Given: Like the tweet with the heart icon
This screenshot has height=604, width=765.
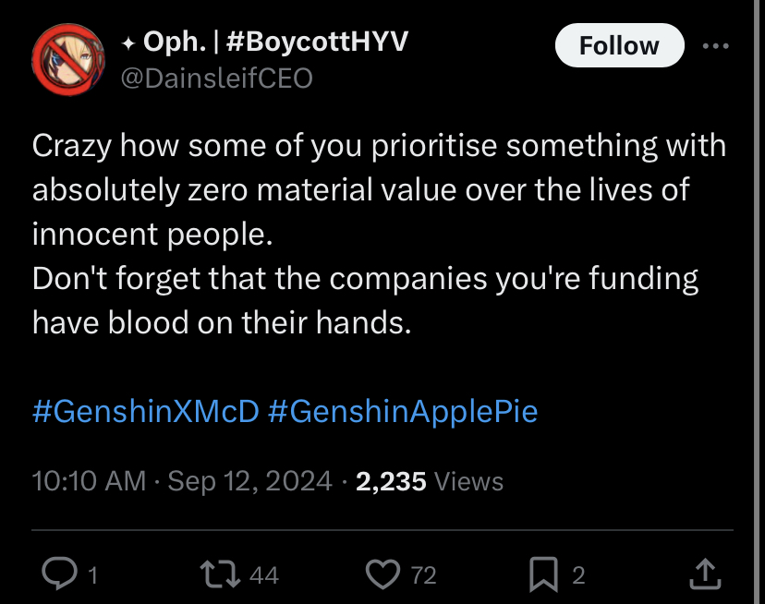Looking at the screenshot, I should (382, 575).
